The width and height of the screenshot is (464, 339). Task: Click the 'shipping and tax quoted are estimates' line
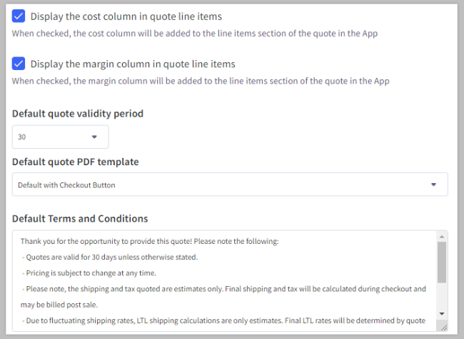point(223,288)
